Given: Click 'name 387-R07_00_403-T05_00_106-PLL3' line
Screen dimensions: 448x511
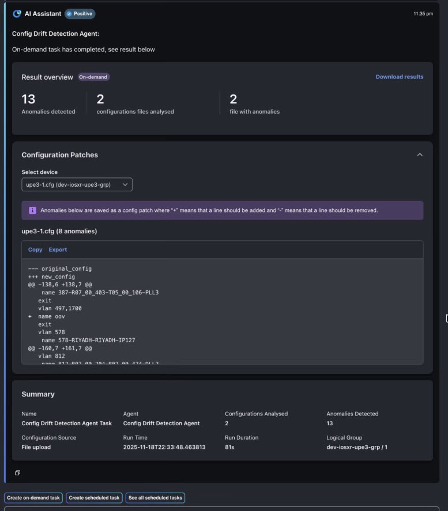Looking at the screenshot, I should (x=100, y=293).
